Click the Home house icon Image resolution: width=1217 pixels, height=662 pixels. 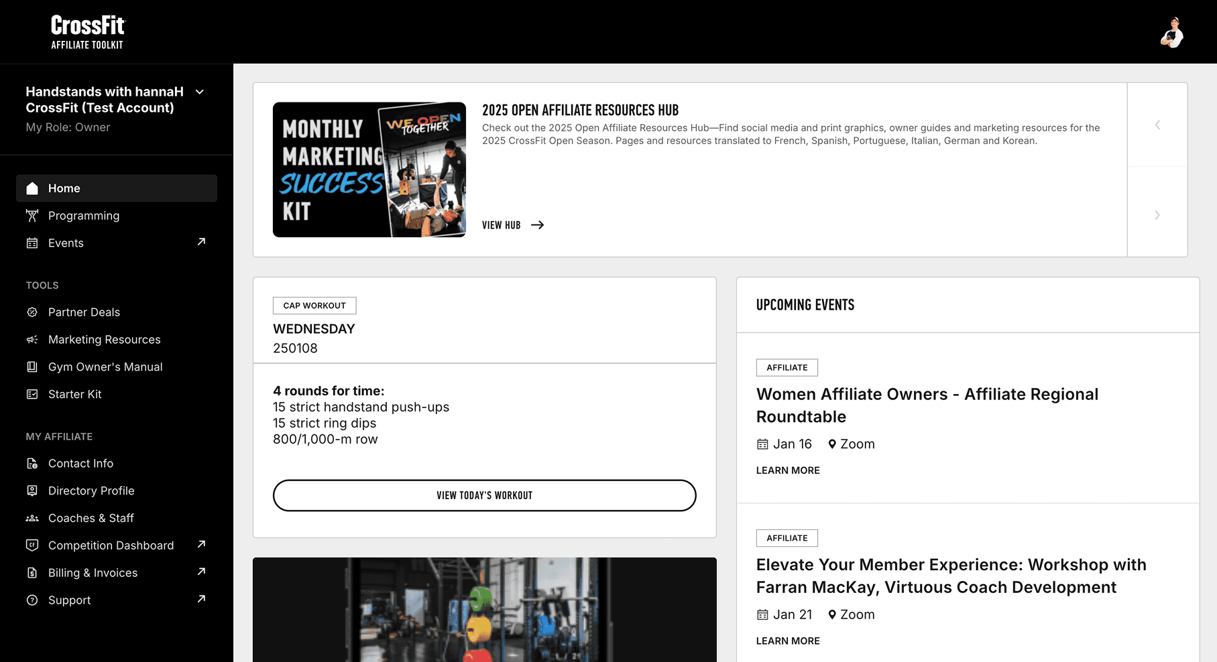click(x=32, y=188)
